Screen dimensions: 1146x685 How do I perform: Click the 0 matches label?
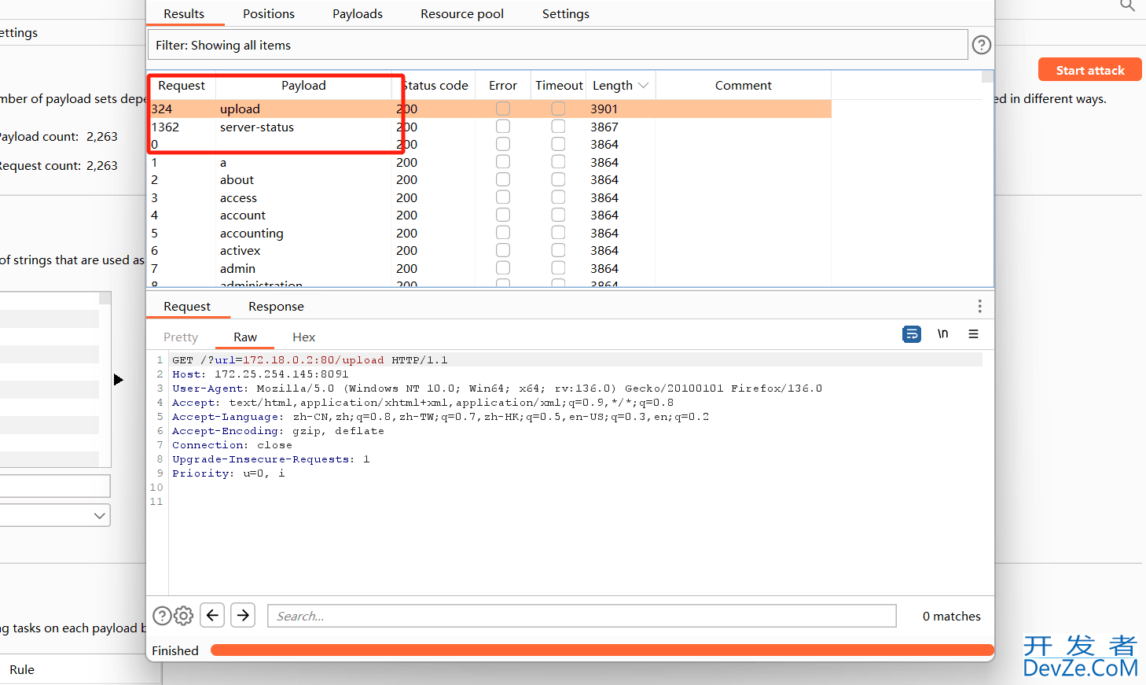pos(951,616)
